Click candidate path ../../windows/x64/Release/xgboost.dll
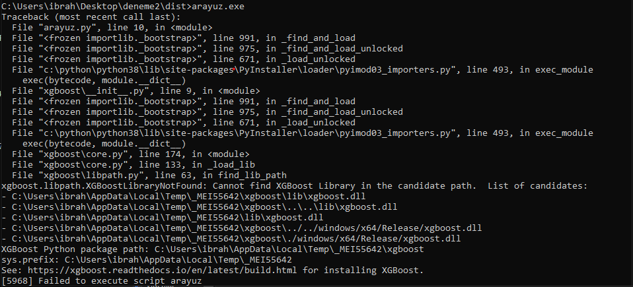The height and width of the screenshot is (287, 633). point(246,228)
